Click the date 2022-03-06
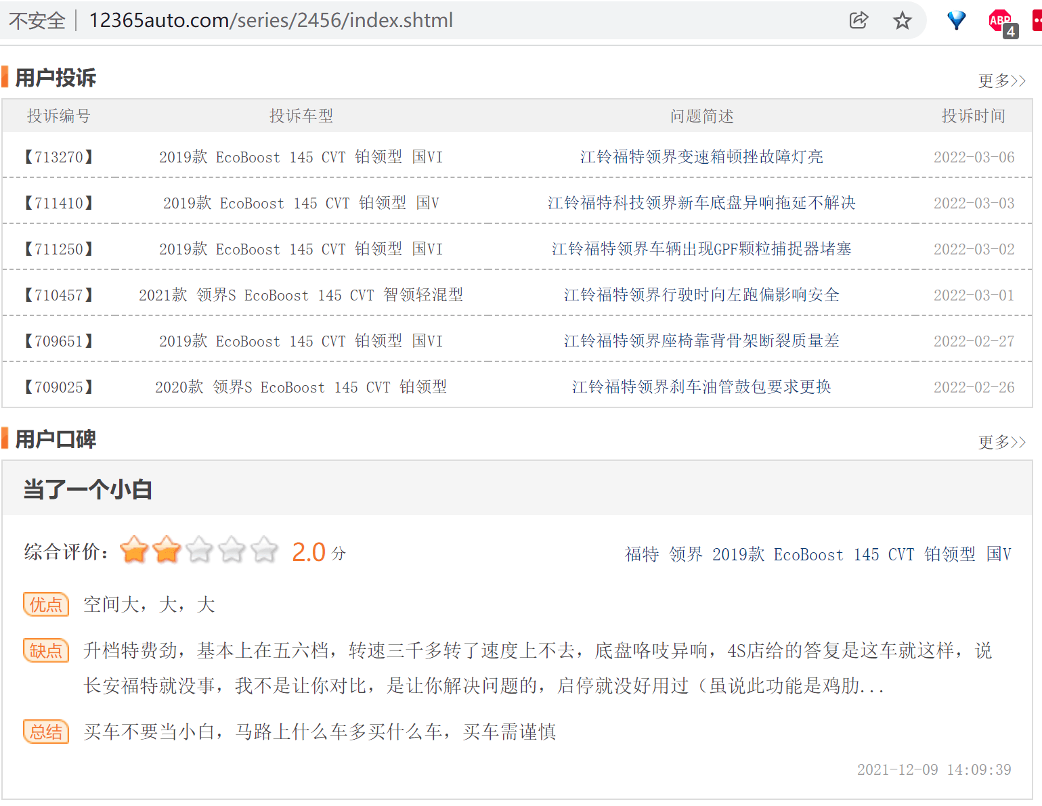1042x806 pixels. pos(974,157)
